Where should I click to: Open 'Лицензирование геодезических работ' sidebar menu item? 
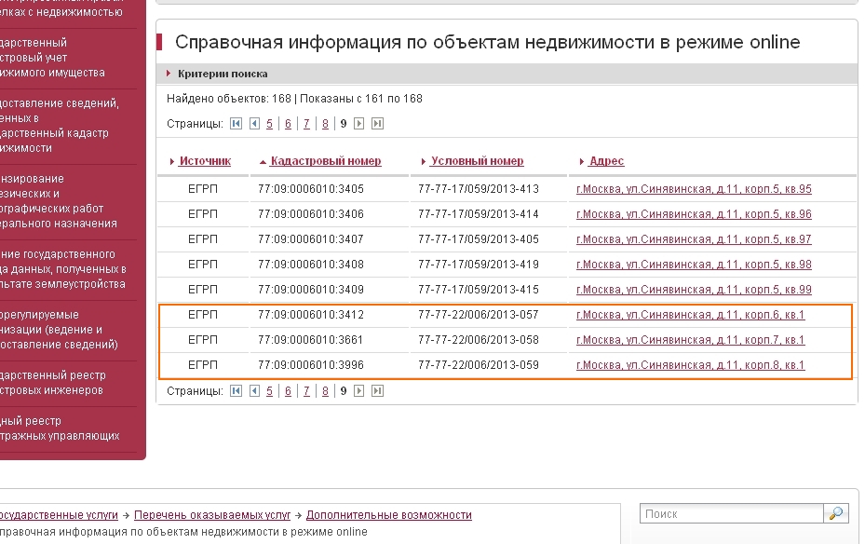pyautogui.click(x=61, y=201)
